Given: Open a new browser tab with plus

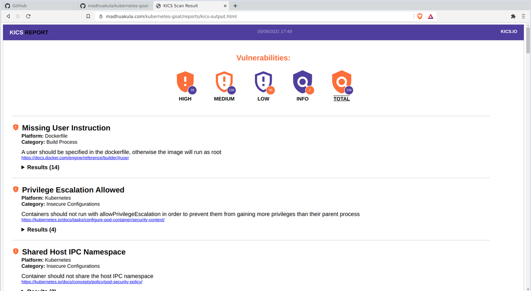Looking at the screenshot, I should 235,6.
